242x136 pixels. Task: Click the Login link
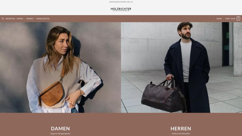(219, 19)
